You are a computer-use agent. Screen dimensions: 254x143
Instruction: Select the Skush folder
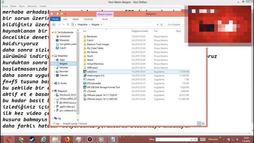tap(90, 56)
